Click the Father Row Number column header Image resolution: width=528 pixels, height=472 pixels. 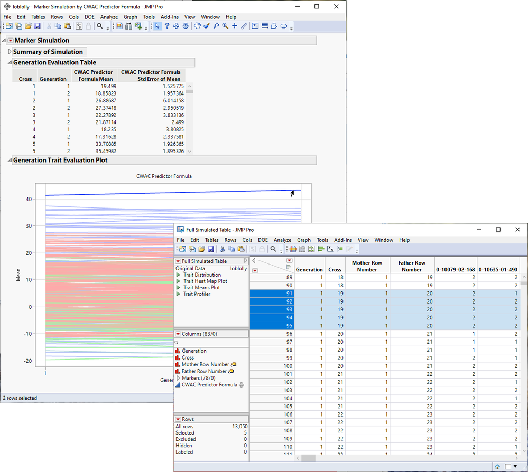coord(412,266)
